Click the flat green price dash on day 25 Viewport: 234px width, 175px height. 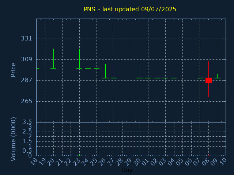(97, 68)
